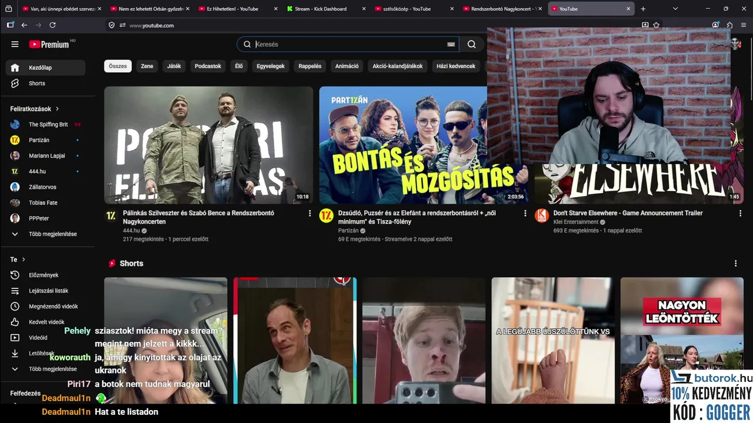
Task: Open the newborn baby Shorts thumbnail
Action: coord(553,341)
